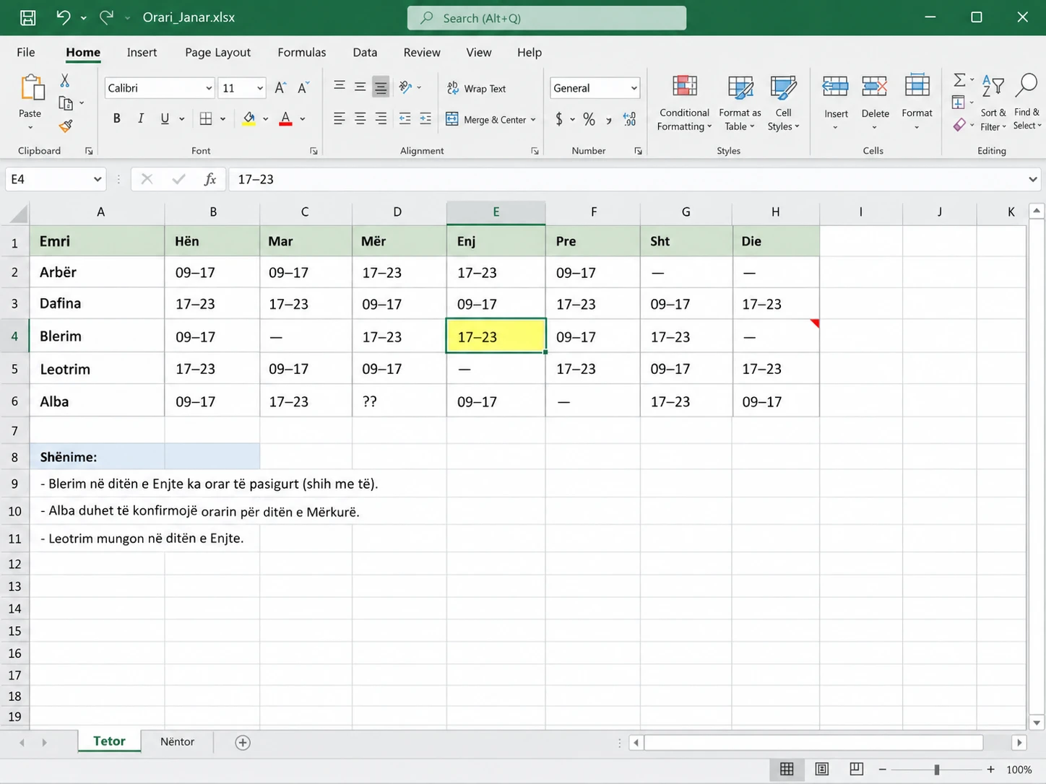Toggle Wrap Text
Viewport: 1046px width, 784px height.
click(x=477, y=88)
